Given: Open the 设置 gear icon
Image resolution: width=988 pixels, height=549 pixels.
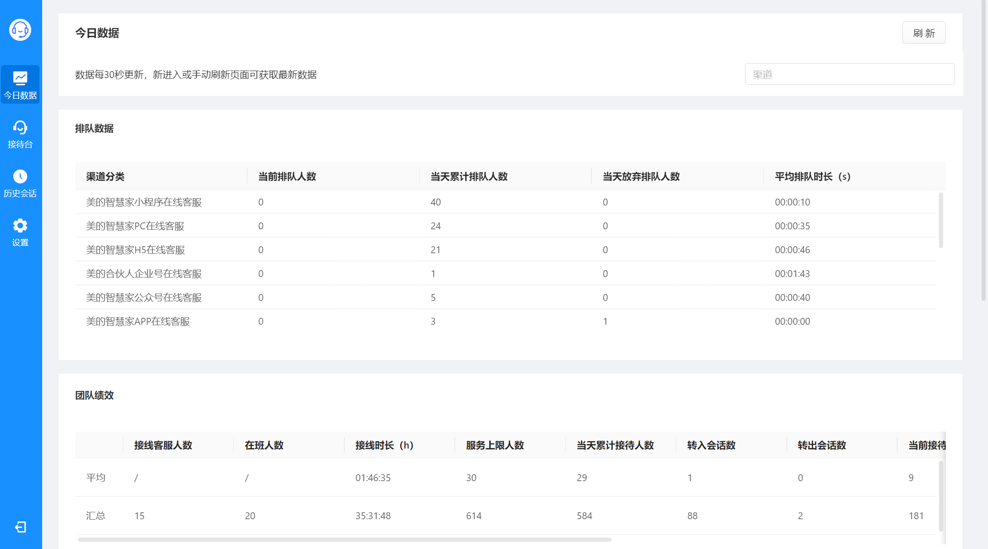Looking at the screenshot, I should point(20,226).
